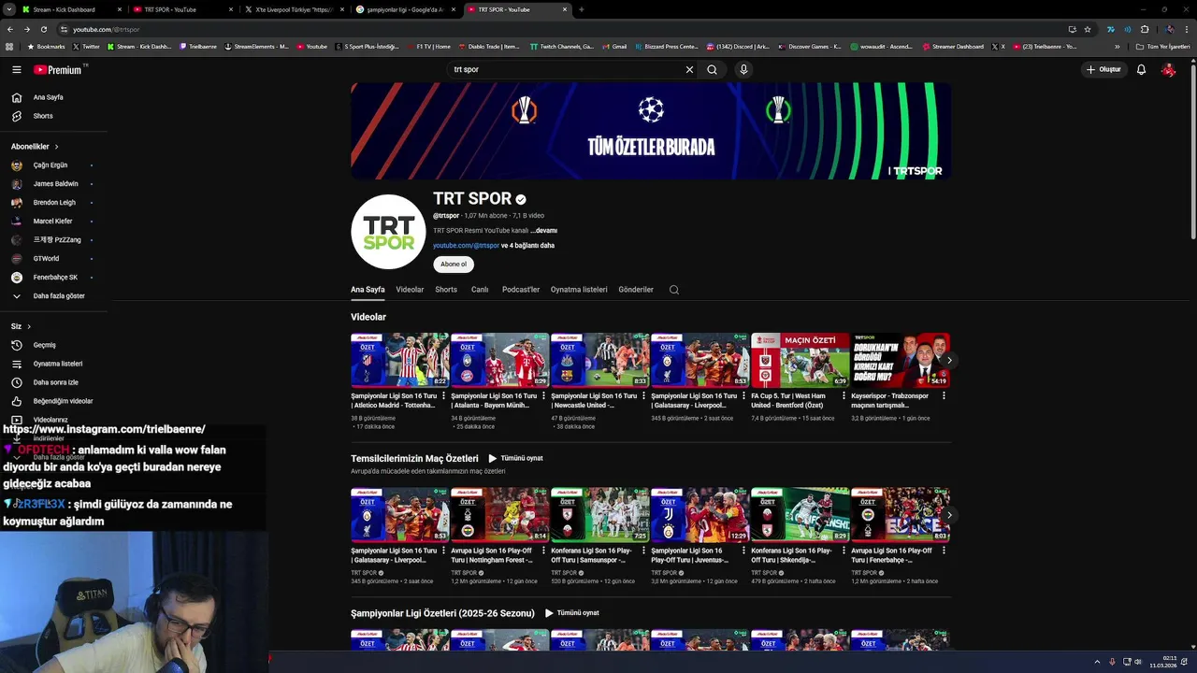
Task: Open James Baldwin subscription in sidebar
Action: pyautogui.click(x=53, y=184)
